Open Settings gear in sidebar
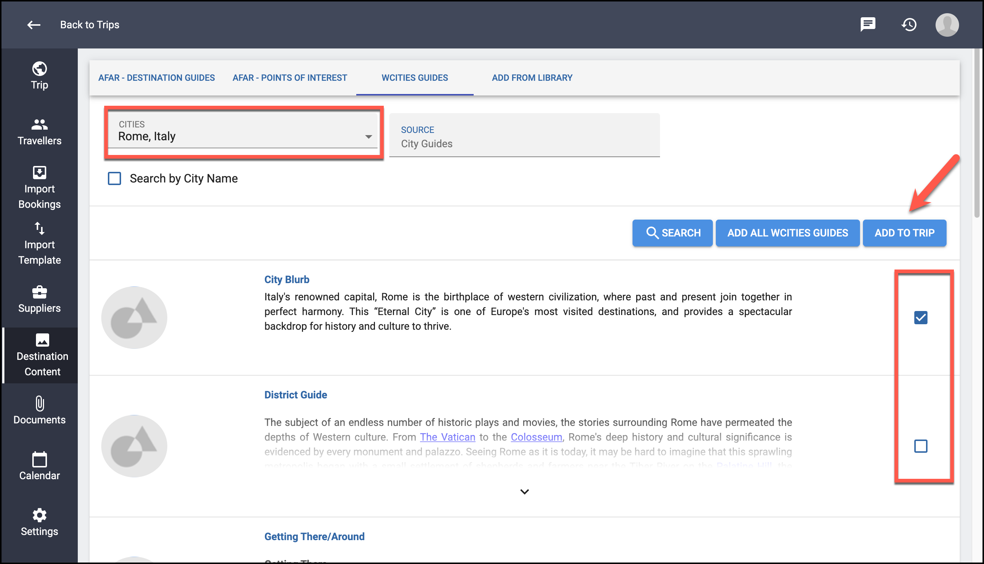 40,523
